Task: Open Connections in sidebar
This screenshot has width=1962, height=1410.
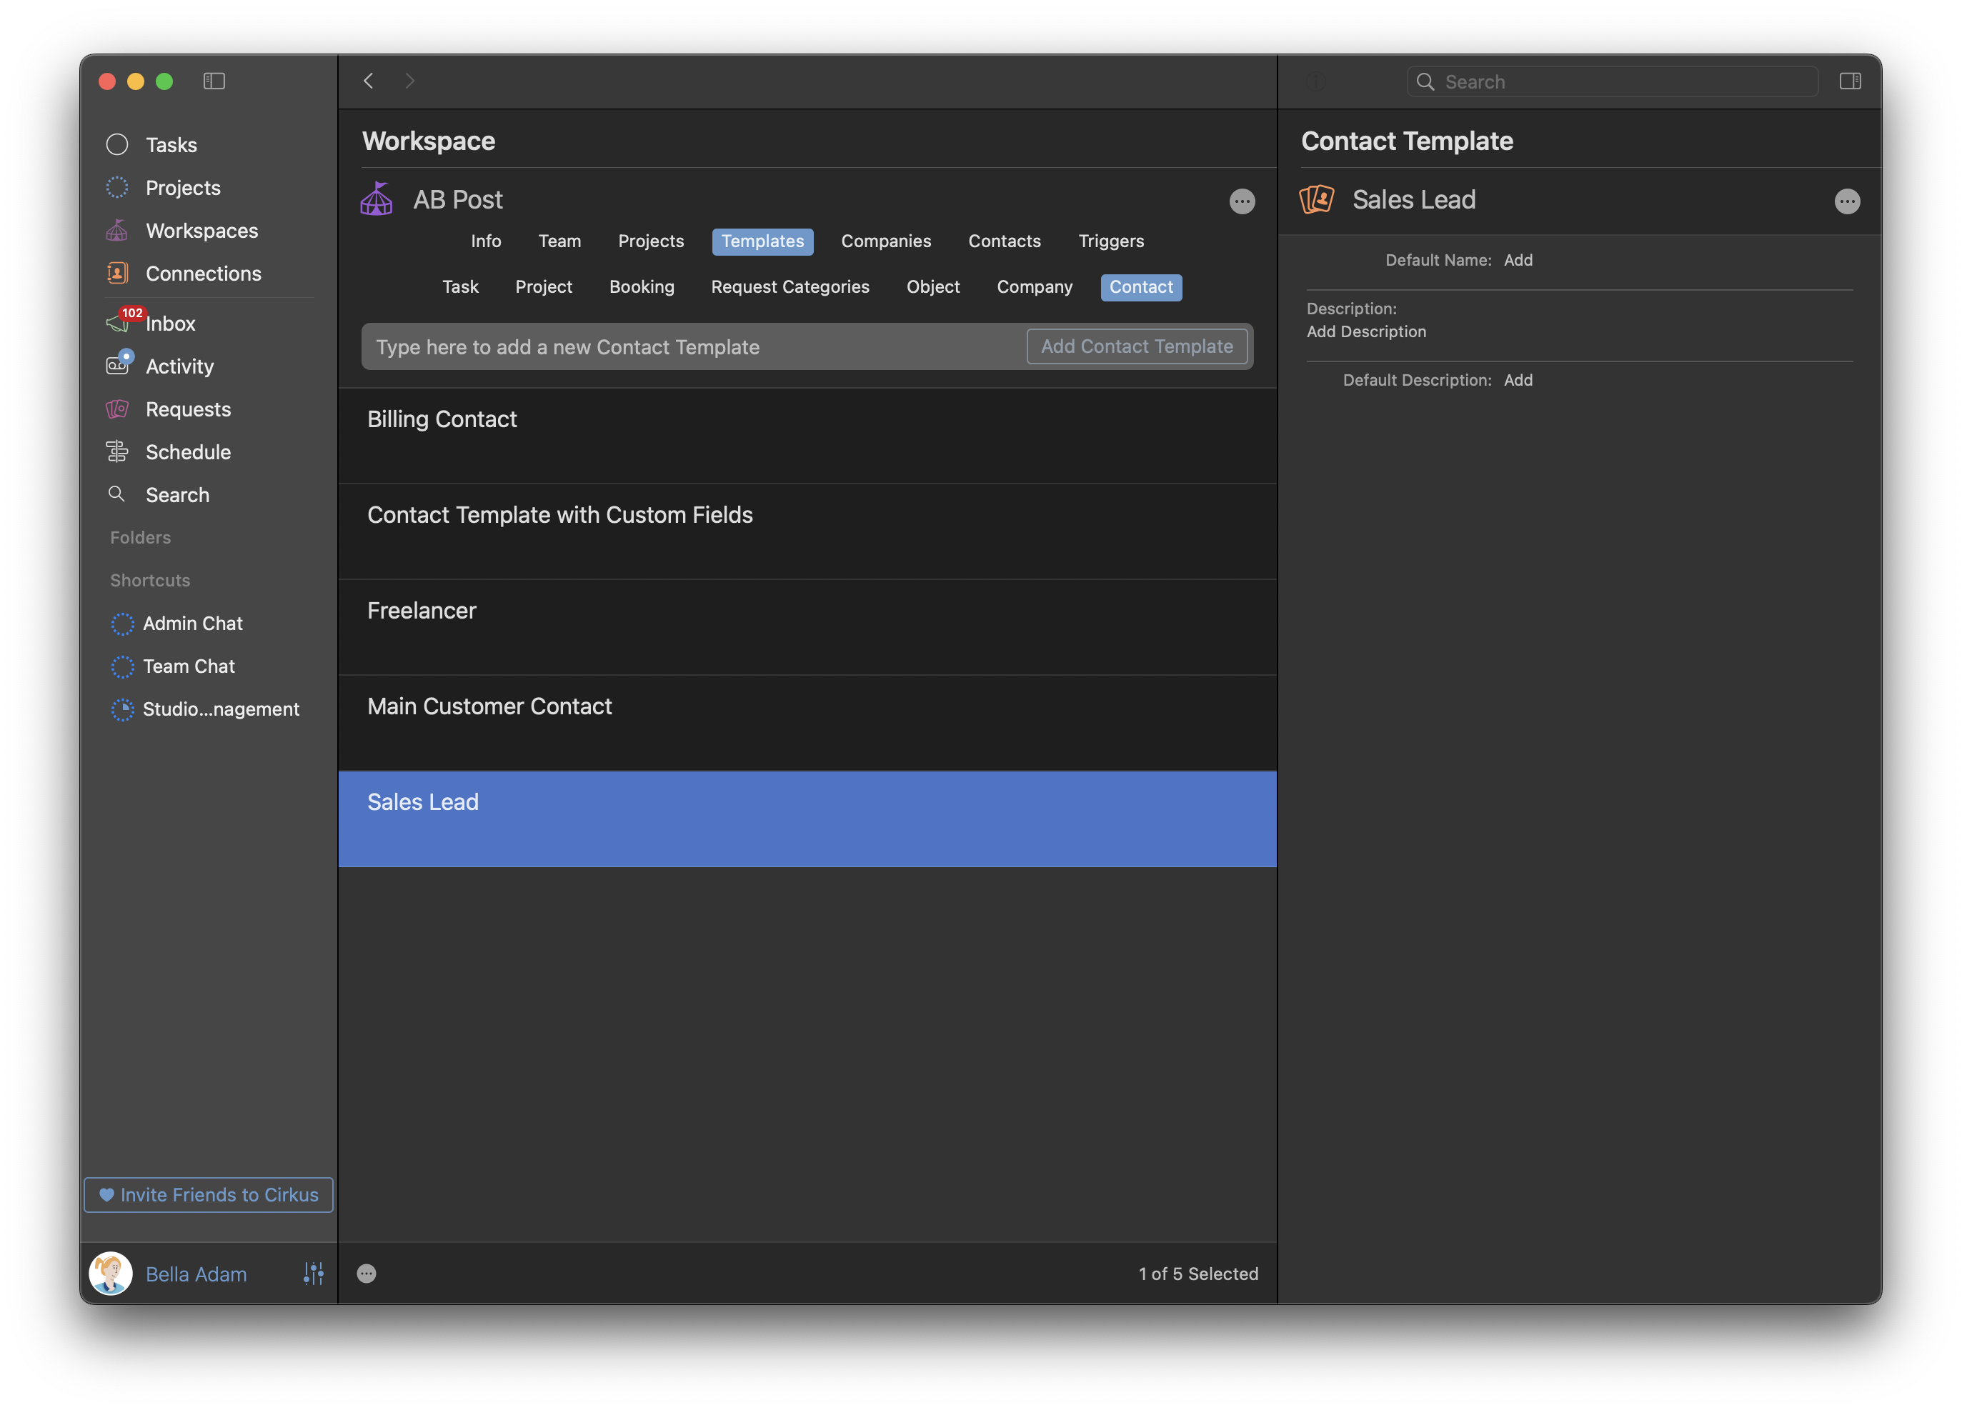Action: tap(202, 274)
